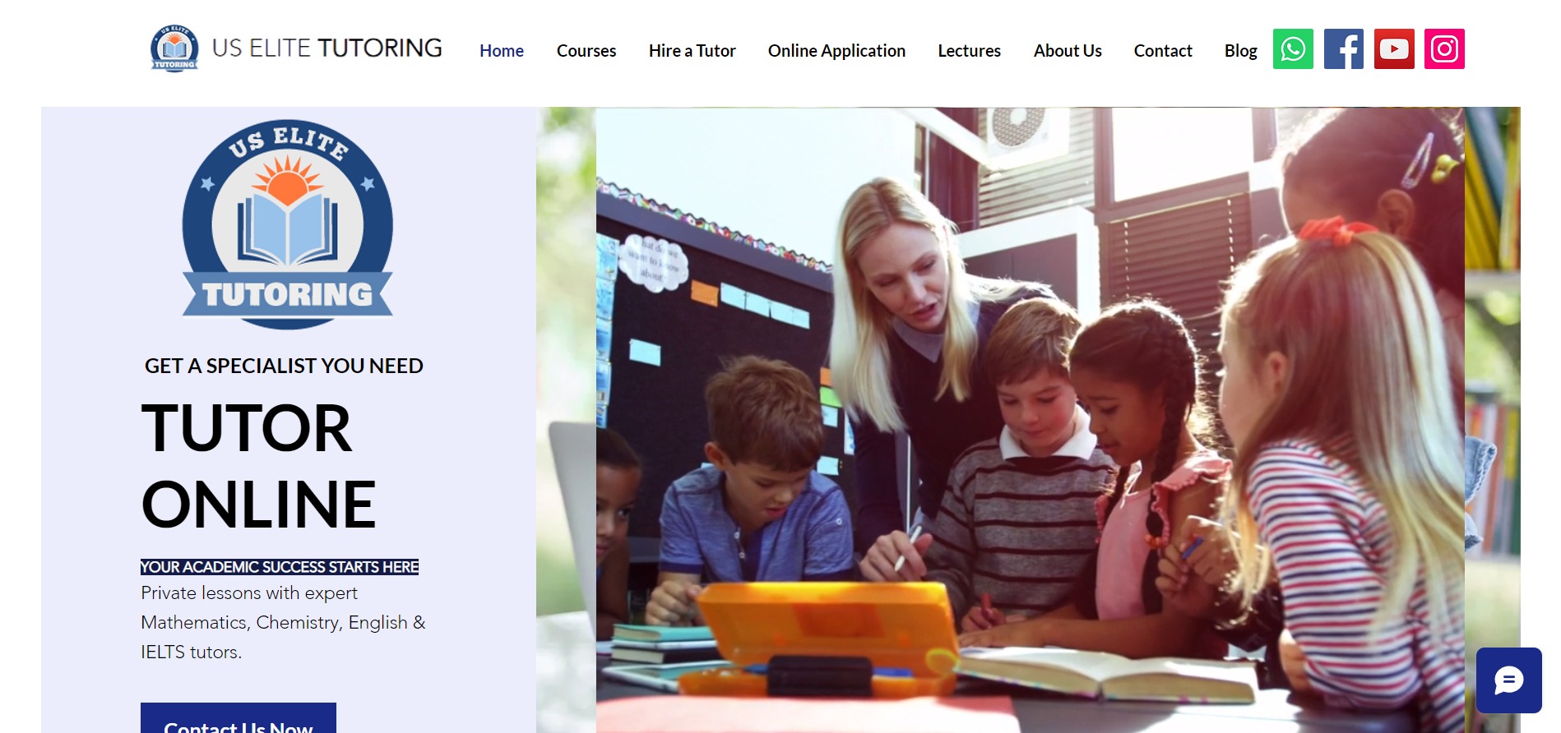This screenshot has width=1561, height=733.
Task: Go to the Instagram profile icon
Action: 1444,49
